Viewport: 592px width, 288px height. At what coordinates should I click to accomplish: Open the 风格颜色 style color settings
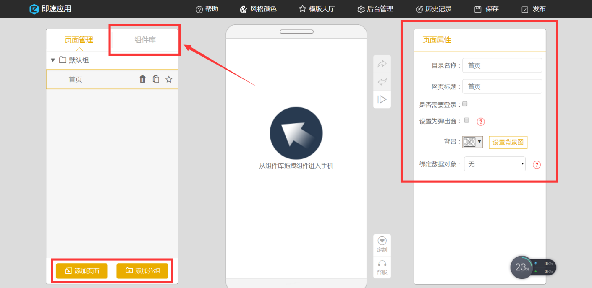coord(263,8)
